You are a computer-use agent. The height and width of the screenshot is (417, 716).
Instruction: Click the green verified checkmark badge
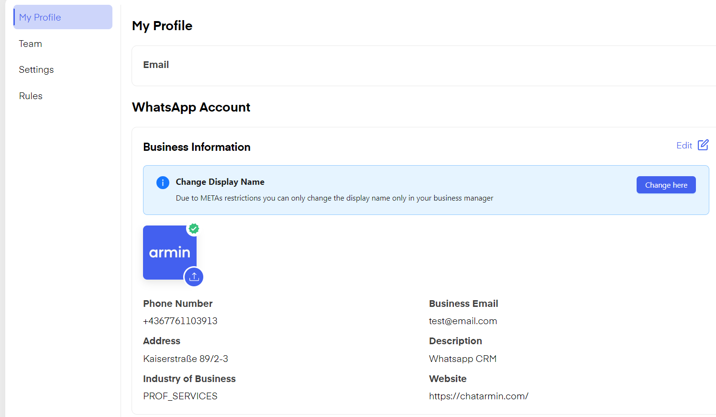pyautogui.click(x=194, y=229)
